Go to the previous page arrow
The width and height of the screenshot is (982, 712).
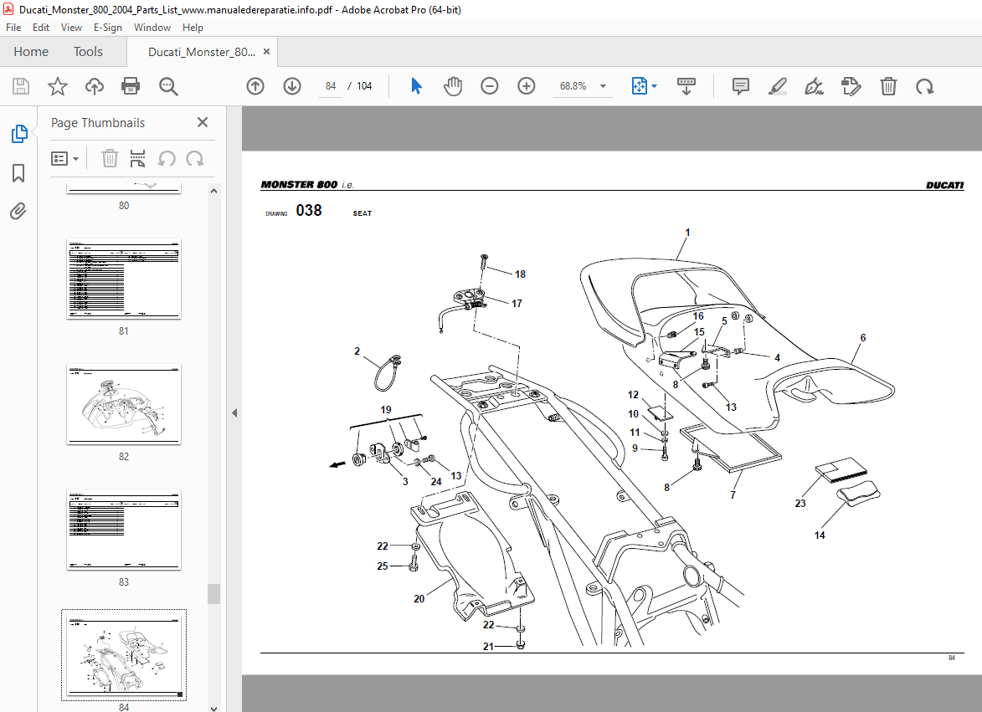(x=255, y=86)
